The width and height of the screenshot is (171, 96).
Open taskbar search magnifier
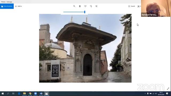(x=8, y=94)
